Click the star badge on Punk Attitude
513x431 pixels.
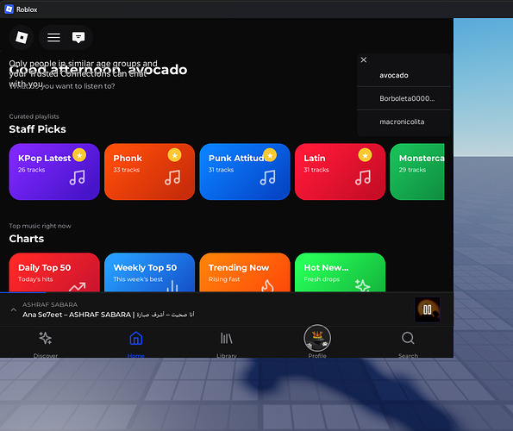coord(270,155)
